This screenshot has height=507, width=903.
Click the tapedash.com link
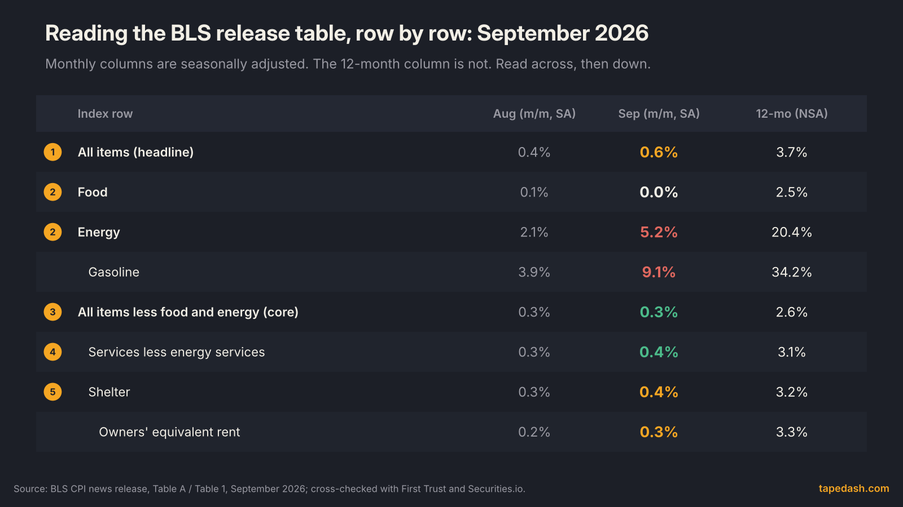[854, 488]
